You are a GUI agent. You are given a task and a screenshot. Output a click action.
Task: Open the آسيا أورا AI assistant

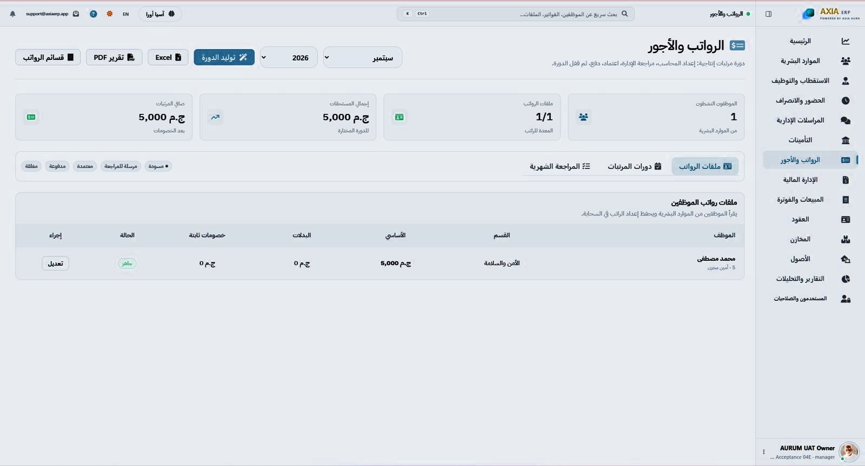point(160,14)
